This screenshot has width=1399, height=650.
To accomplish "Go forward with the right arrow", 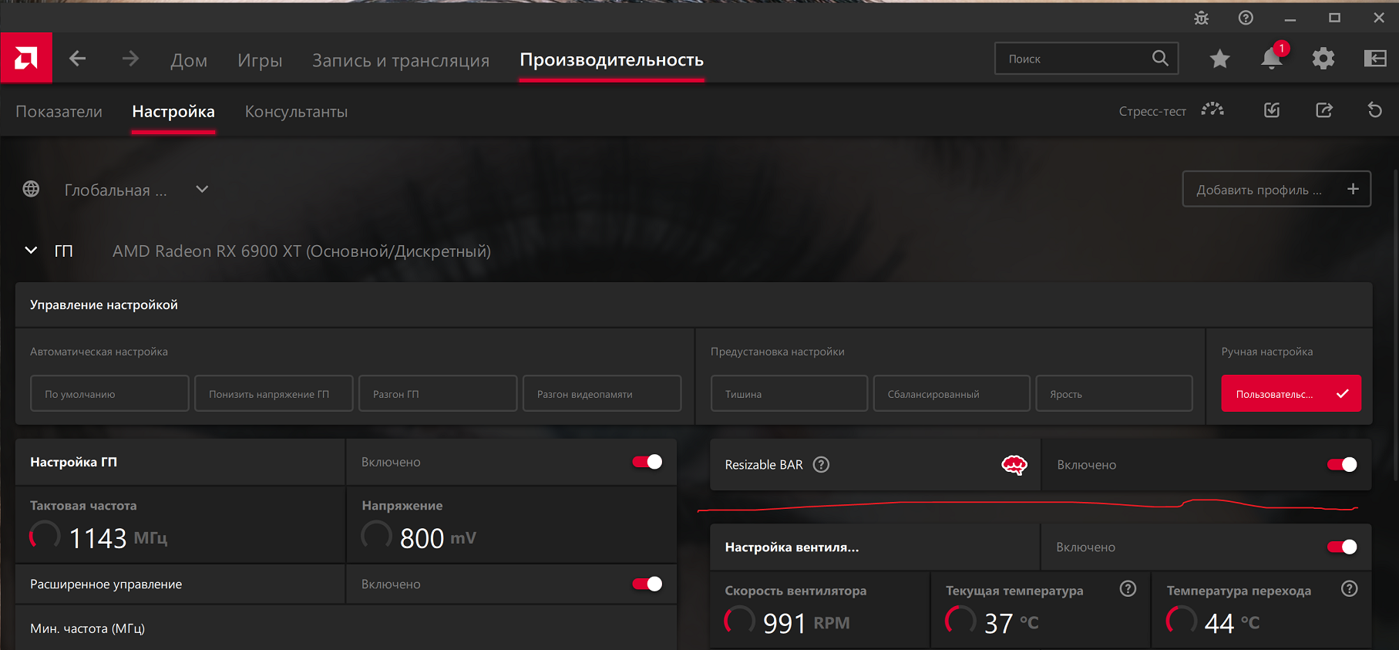I will 130,59.
